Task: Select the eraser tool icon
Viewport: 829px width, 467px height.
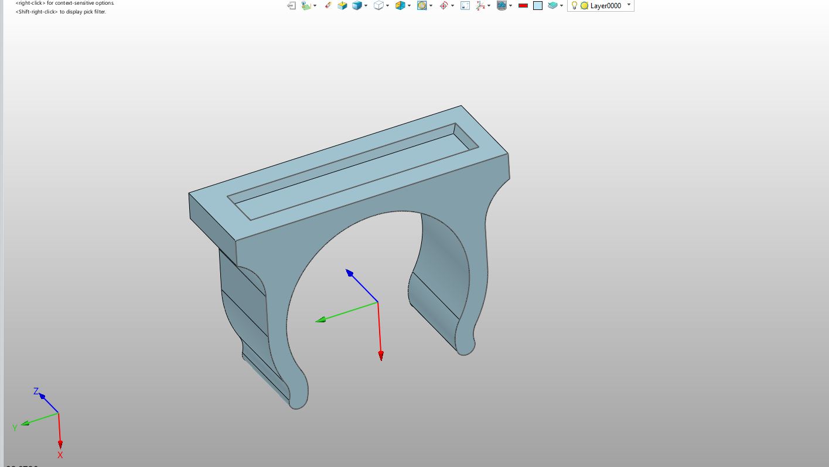Action: click(327, 5)
